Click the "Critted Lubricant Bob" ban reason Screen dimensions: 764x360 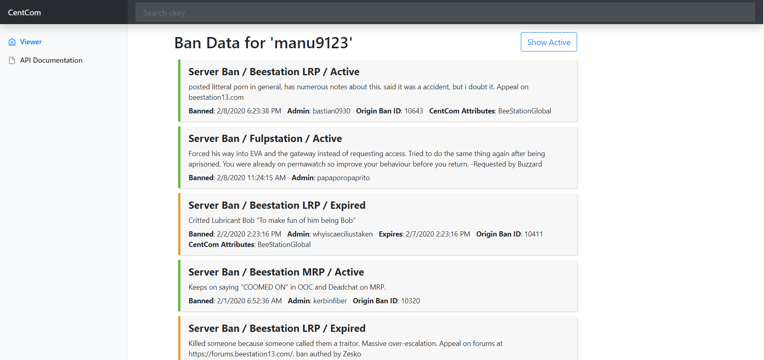[x=272, y=220]
